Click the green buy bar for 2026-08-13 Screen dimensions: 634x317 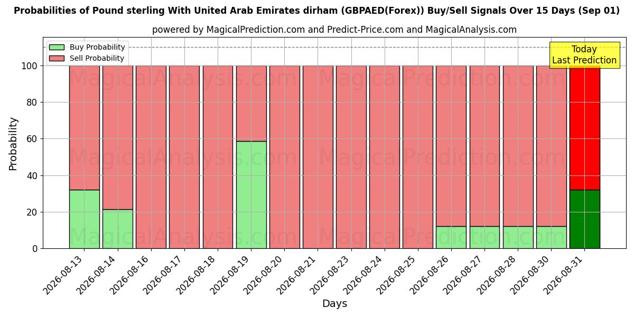click(x=85, y=219)
